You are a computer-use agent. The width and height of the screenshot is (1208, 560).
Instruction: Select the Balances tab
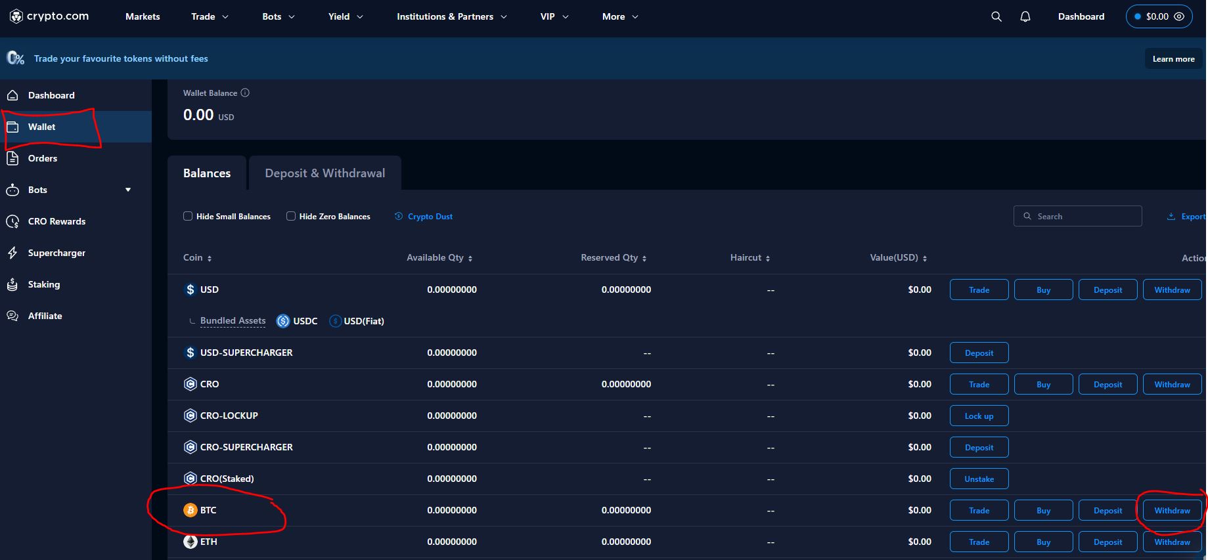coord(207,173)
